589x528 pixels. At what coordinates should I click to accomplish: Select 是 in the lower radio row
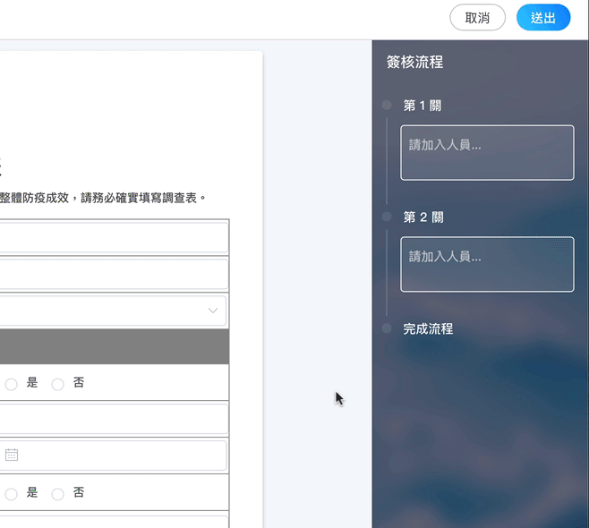pyautogui.click(x=12, y=494)
